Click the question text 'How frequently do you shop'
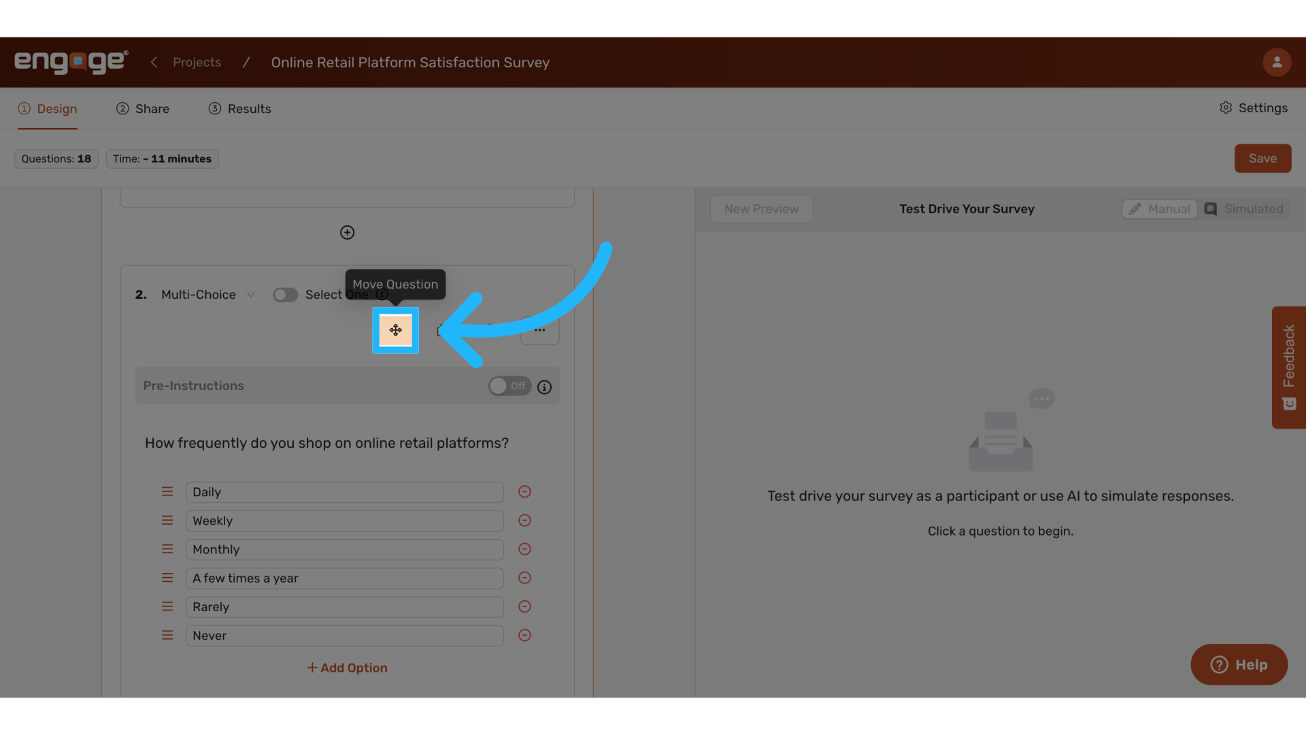This screenshot has height=735, width=1306. [326, 443]
